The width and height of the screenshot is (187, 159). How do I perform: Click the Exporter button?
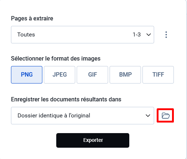tap(93, 140)
